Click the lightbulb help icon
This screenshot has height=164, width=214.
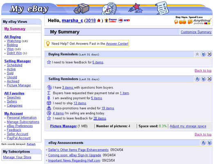pos(48,43)
